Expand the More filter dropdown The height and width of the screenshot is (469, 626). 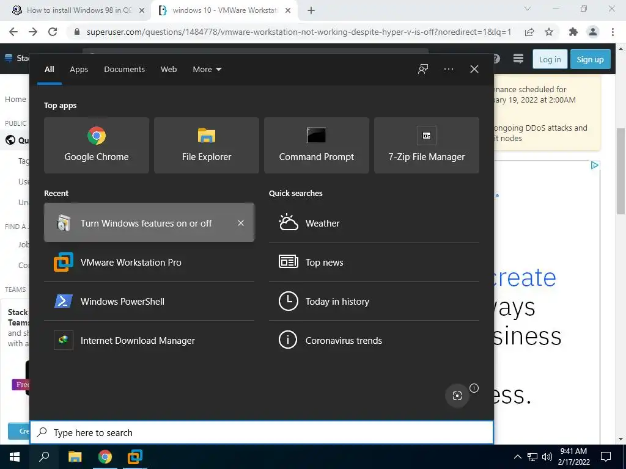coord(207,70)
